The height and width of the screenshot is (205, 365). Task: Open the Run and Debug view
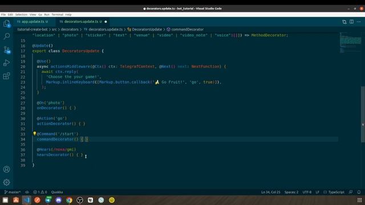[6, 63]
